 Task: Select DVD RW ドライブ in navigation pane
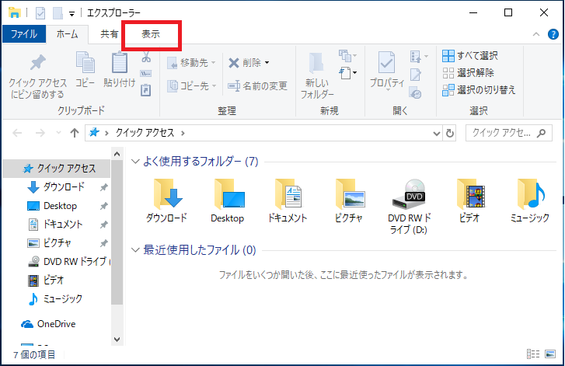click(68, 261)
